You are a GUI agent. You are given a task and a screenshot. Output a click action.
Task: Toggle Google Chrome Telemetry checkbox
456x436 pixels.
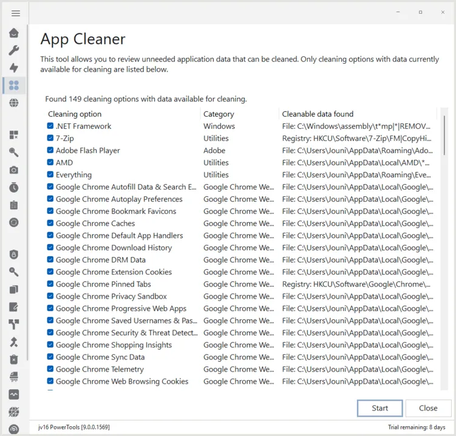click(50, 369)
